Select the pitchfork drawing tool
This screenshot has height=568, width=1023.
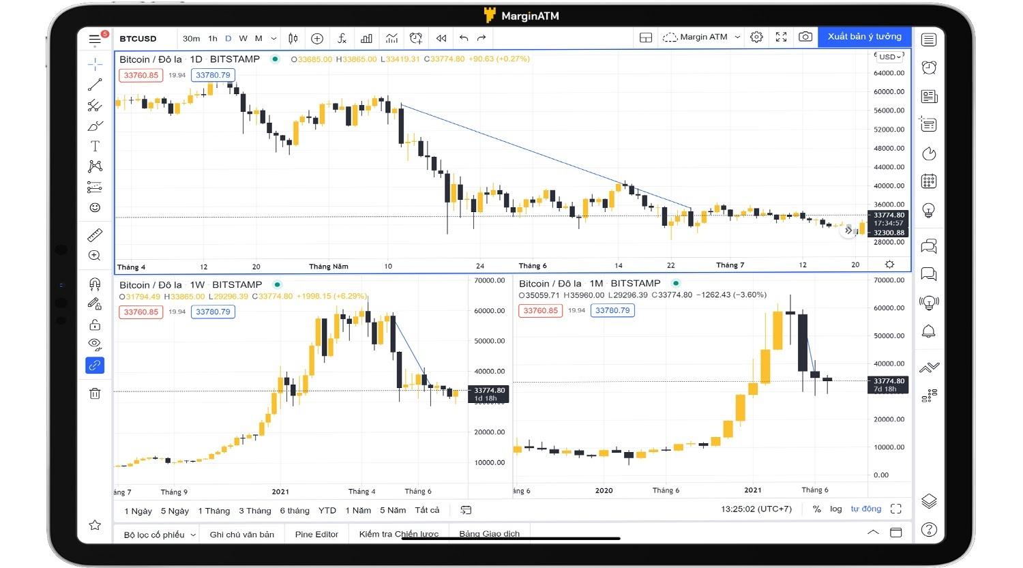tap(95, 106)
